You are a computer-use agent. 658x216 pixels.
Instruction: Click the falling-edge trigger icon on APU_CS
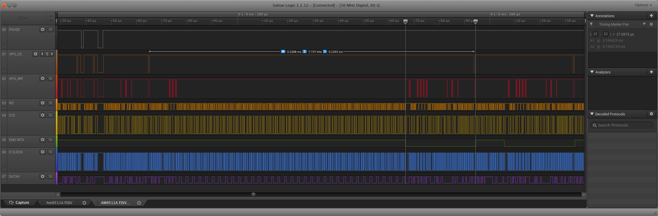47,54
